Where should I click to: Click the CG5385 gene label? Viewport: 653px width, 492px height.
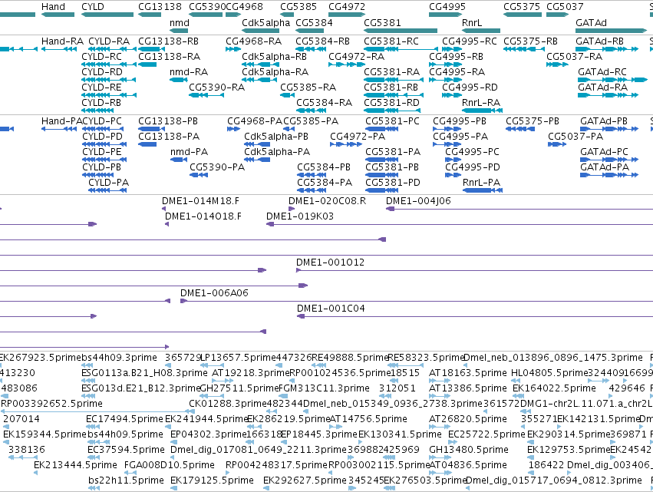tap(298, 7)
